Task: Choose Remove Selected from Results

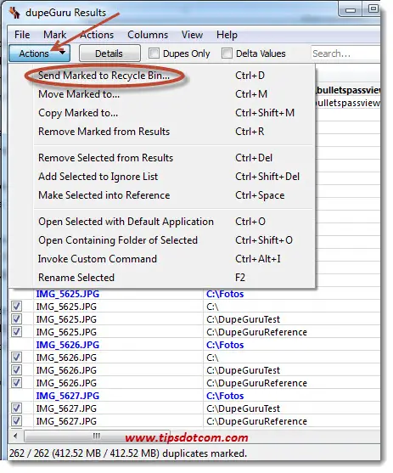Action: click(162, 158)
